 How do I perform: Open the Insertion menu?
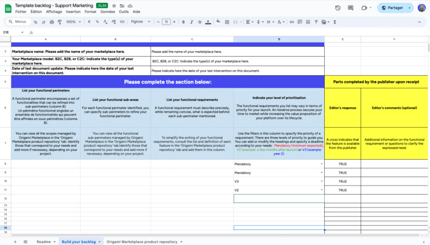[x=73, y=12]
